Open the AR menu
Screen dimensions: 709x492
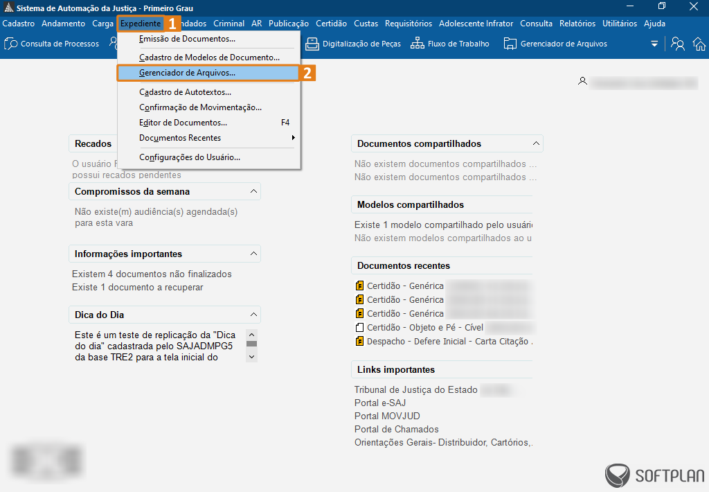257,24
